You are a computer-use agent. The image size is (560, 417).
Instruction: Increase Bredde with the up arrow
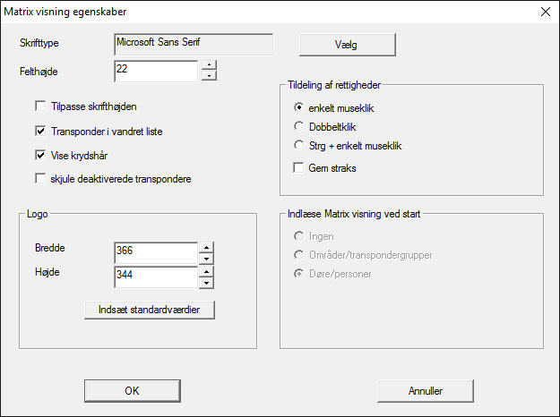tap(206, 248)
